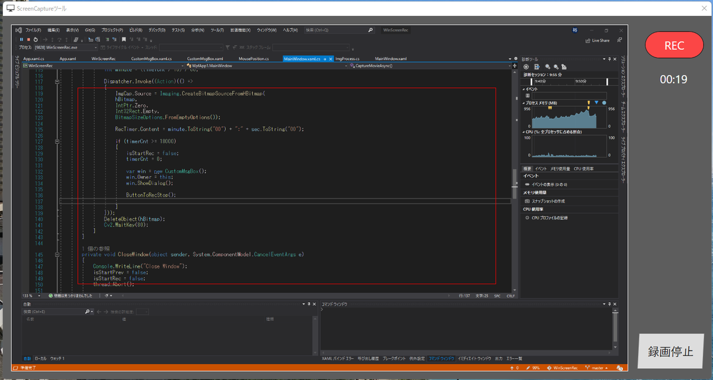Switch to the ImgProcess.cs tab

[x=348, y=59]
